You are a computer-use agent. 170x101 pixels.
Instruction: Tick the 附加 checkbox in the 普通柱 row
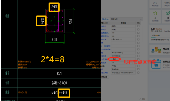138,29
